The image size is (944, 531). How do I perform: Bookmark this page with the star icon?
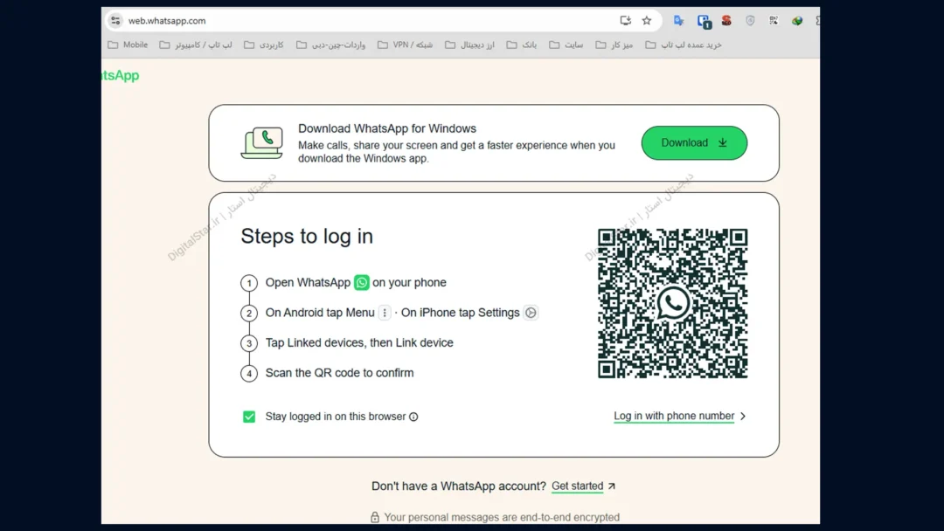pos(647,21)
